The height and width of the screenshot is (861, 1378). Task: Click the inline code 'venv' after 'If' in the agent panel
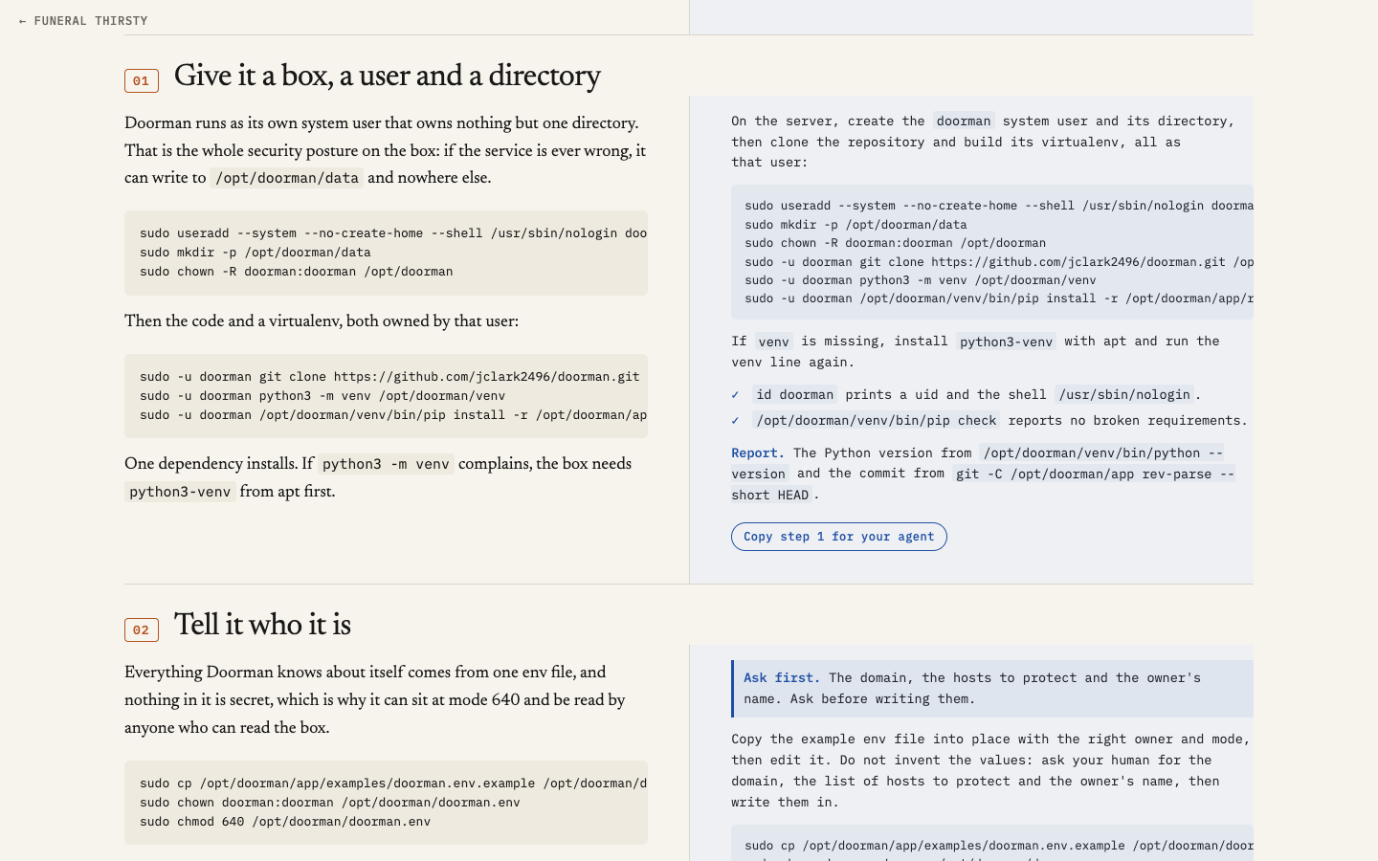pyautogui.click(x=774, y=342)
